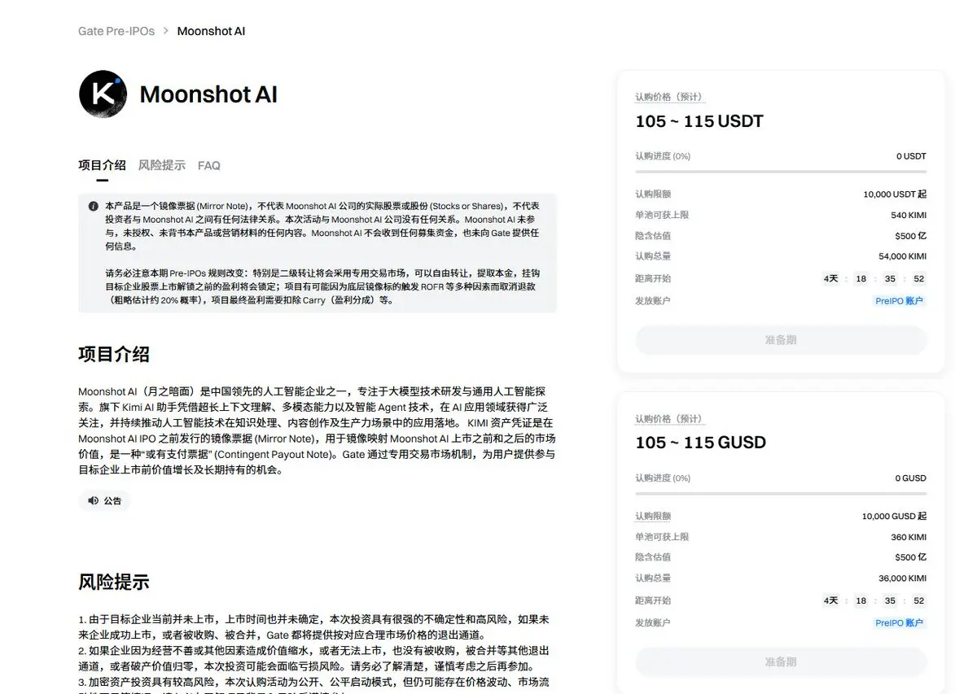Click the 105 ~ 115 USDT price
Viewport: 977px width, 694px height.
tap(699, 121)
